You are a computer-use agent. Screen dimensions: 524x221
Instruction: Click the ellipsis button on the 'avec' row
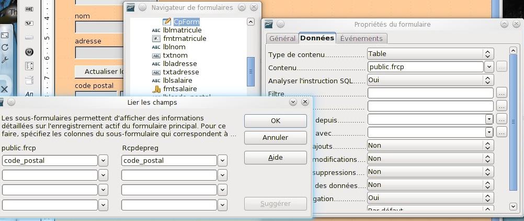502,132
